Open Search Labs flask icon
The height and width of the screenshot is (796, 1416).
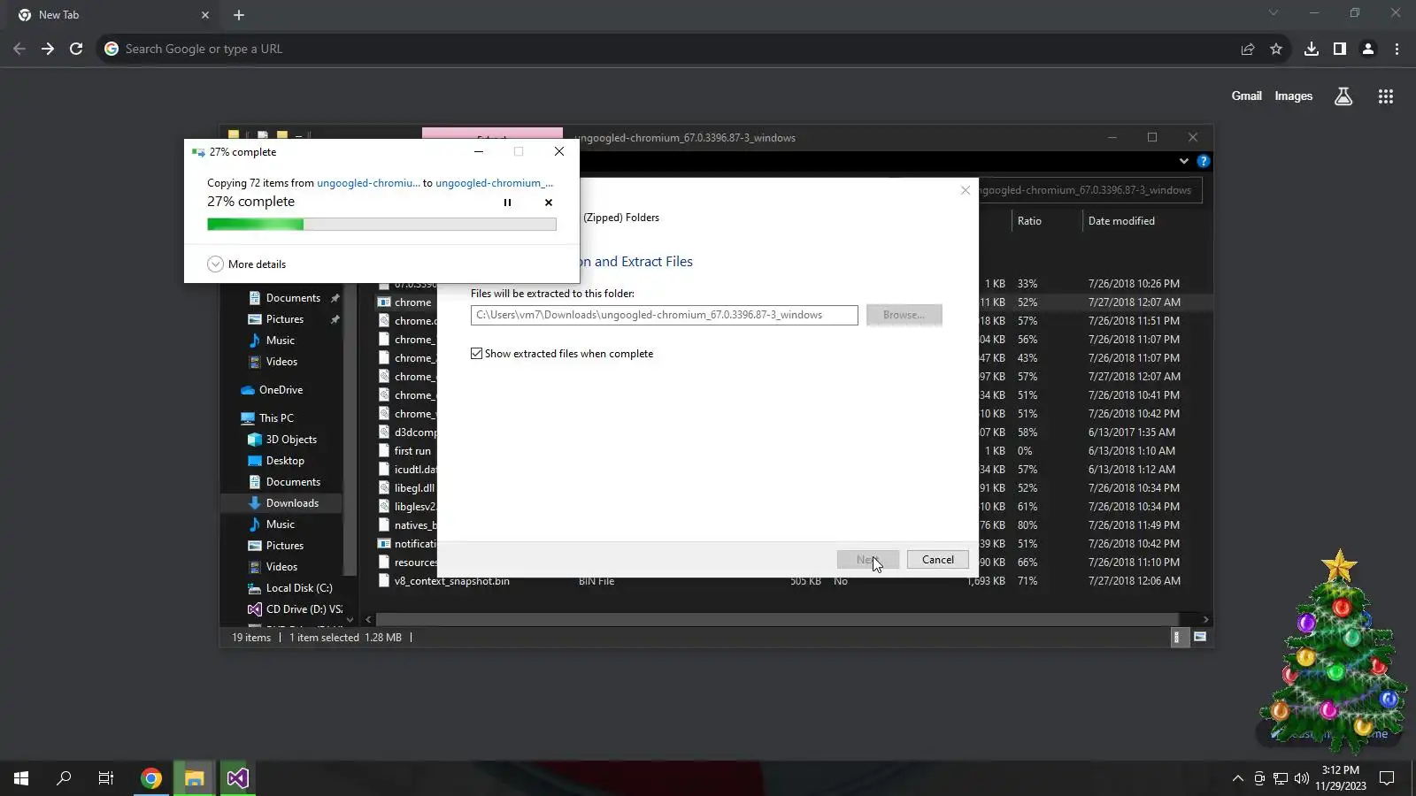(1343, 96)
